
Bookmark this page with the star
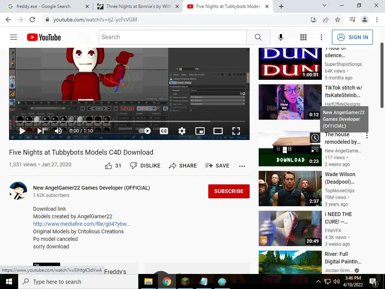coord(338,20)
